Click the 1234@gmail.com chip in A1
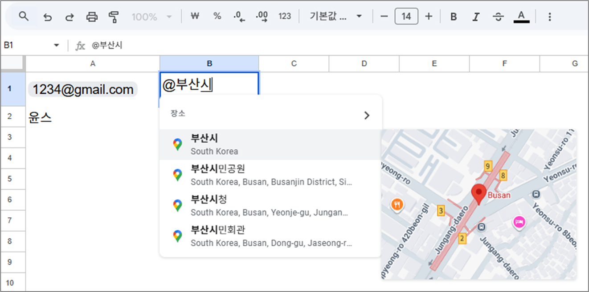The width and height of the screenshot is (589, 292). (83, 89)
